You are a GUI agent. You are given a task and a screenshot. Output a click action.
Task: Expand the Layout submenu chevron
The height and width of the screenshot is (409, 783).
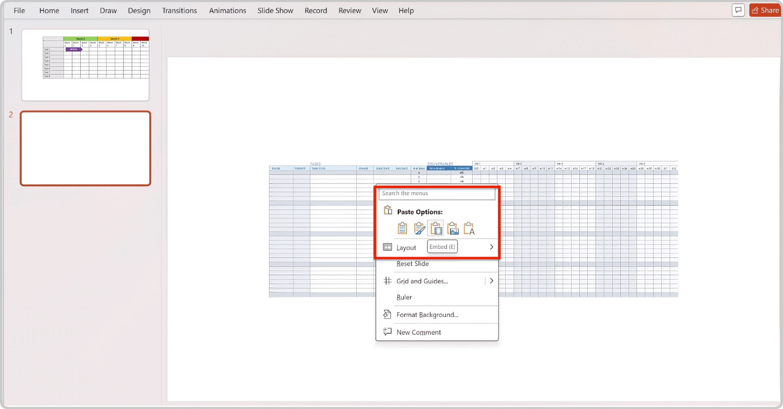(491, 247)
